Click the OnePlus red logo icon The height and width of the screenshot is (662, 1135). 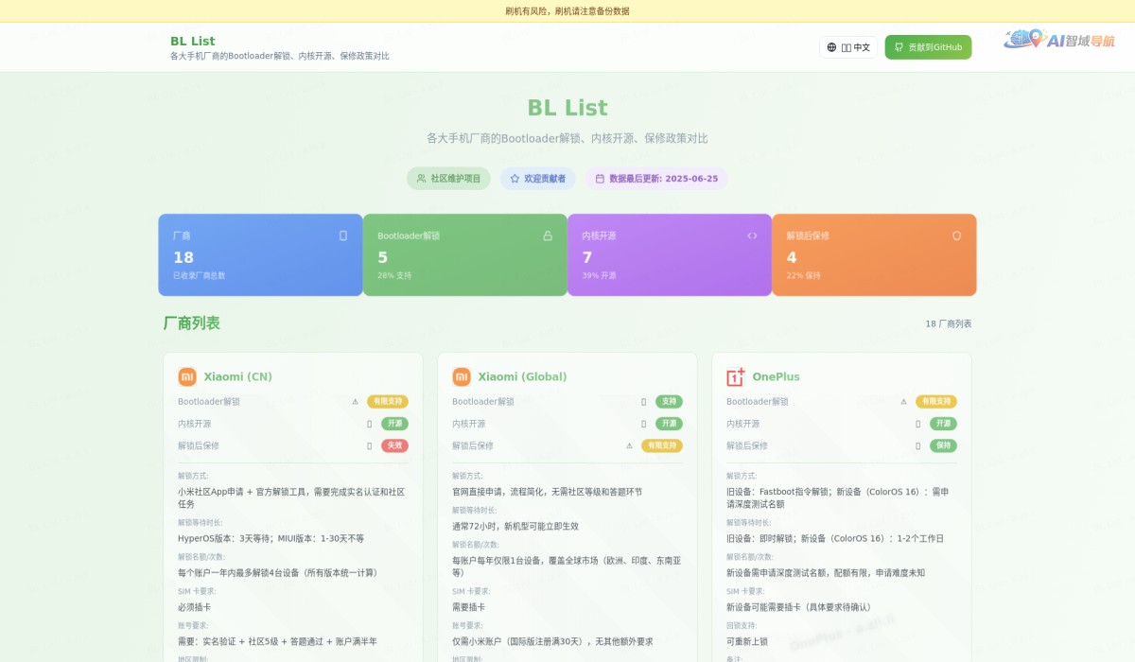(735, 376)
